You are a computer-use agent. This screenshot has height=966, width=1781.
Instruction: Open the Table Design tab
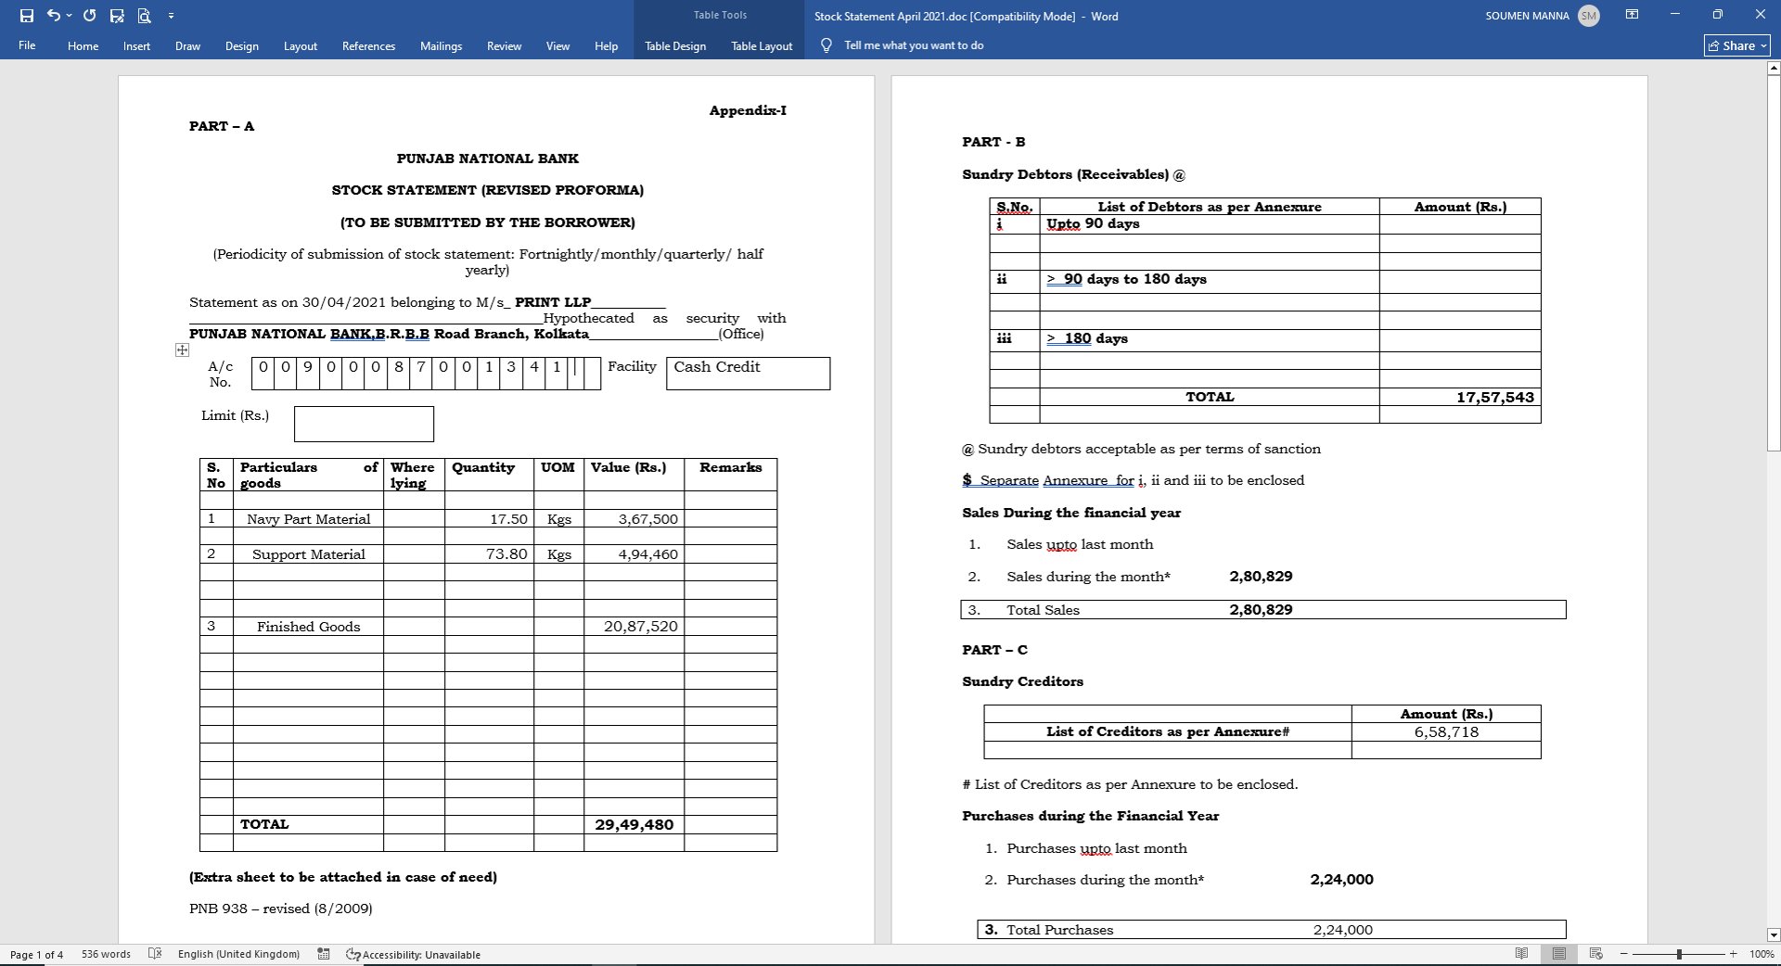click(675, 46)
